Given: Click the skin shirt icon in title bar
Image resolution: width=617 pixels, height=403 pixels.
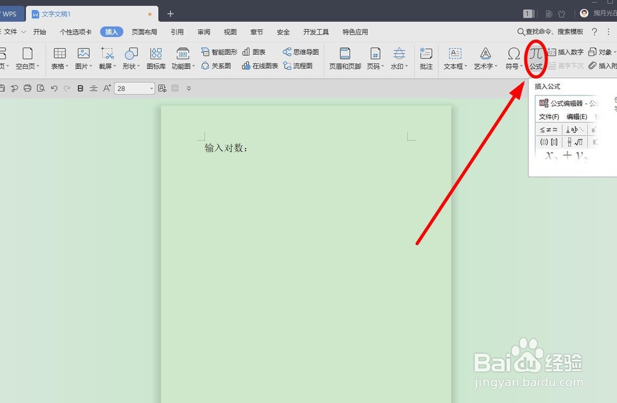Looking at the screenshot, I should [x=561, y=14].
